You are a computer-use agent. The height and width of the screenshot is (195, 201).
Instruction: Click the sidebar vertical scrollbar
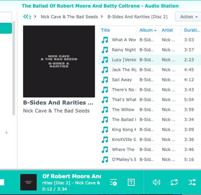point(14,68)
